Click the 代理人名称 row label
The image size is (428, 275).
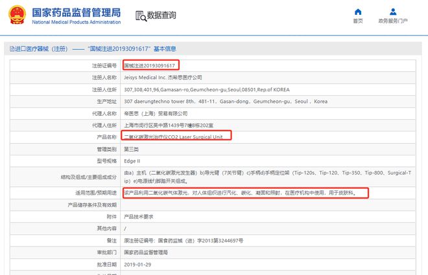[x=104, y=113]
